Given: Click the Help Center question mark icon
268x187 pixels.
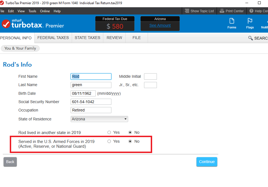Looking at the screenshot, I should point(251,11).
